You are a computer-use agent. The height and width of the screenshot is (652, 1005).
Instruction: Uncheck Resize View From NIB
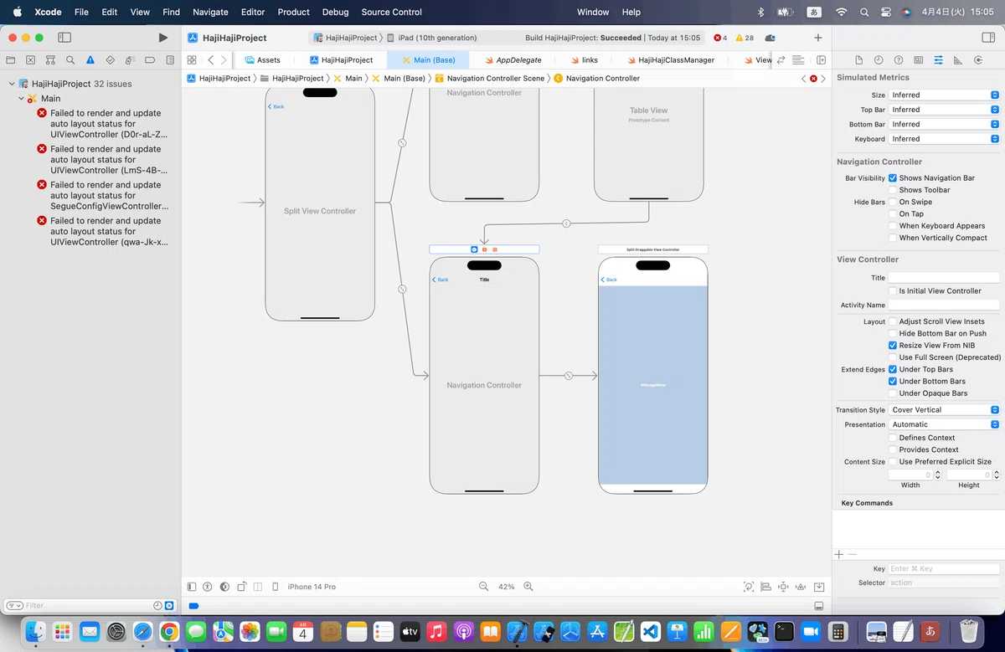893,345
